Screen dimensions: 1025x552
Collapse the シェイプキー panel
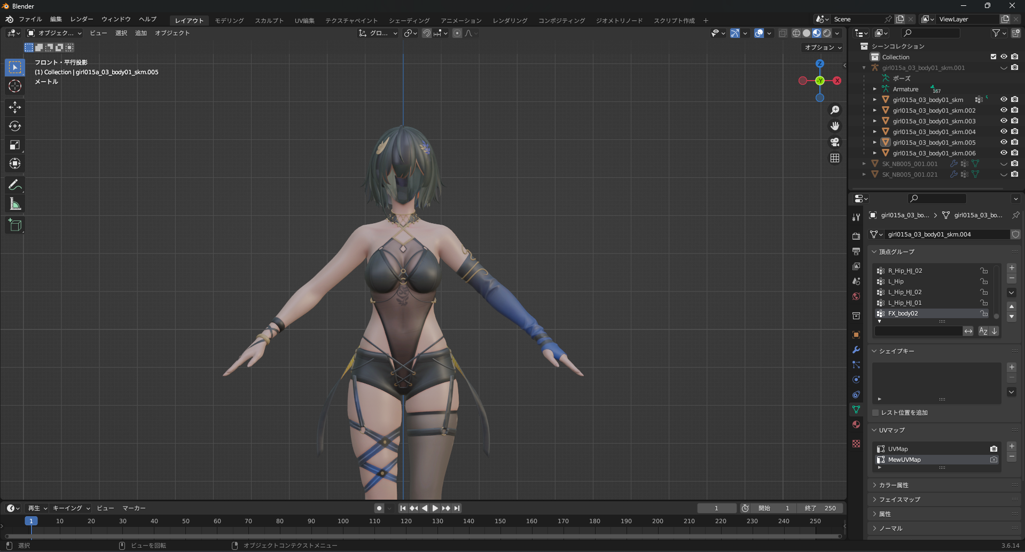pos(896,351)
